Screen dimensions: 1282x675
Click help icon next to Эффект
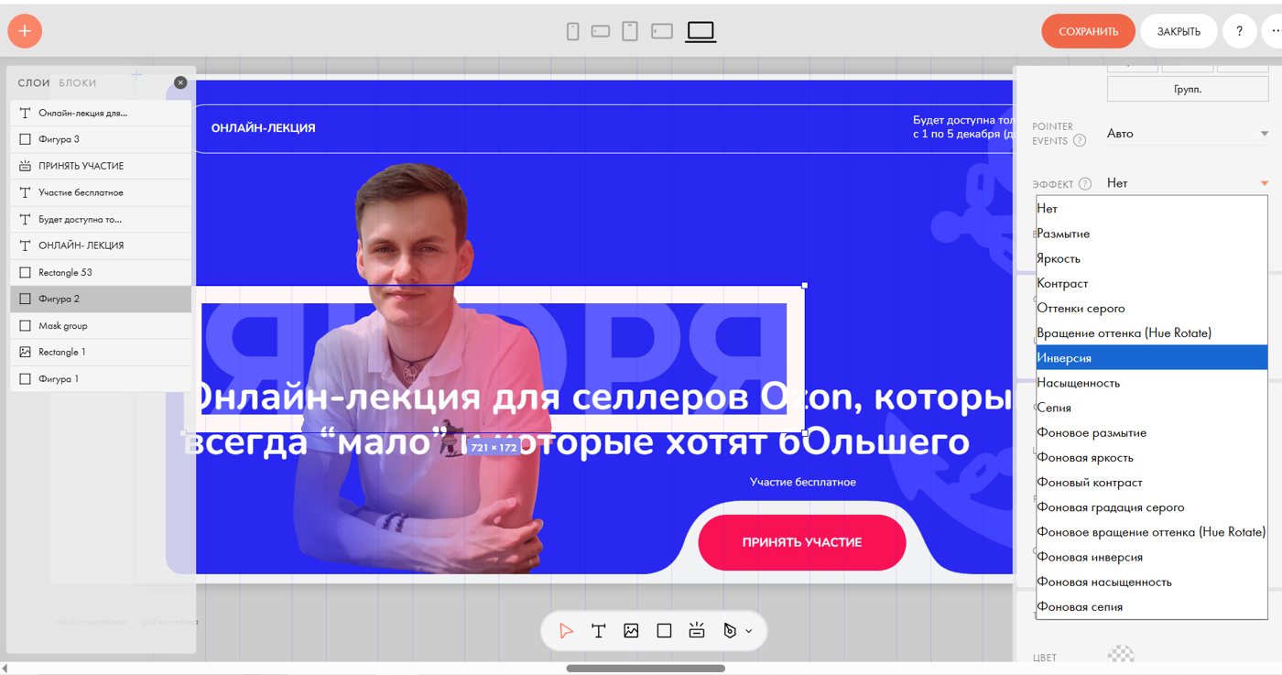[1085, 183]
